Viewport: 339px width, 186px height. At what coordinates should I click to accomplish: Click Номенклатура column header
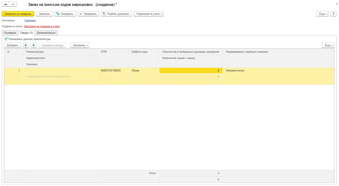[60, 52]
